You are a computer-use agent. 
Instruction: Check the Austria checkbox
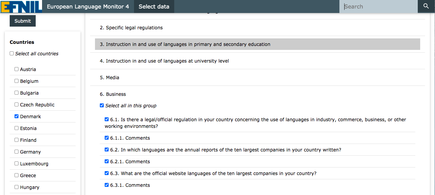pos(17,69)
